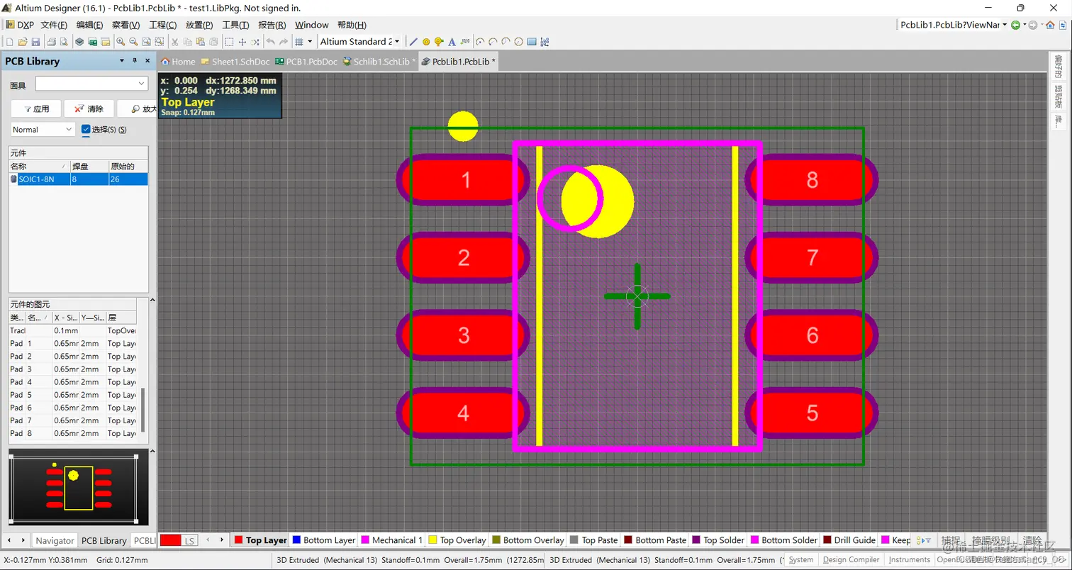Select the place text string tool
The width and height of the screenshot is (1072, 570).
click(452, 42)
